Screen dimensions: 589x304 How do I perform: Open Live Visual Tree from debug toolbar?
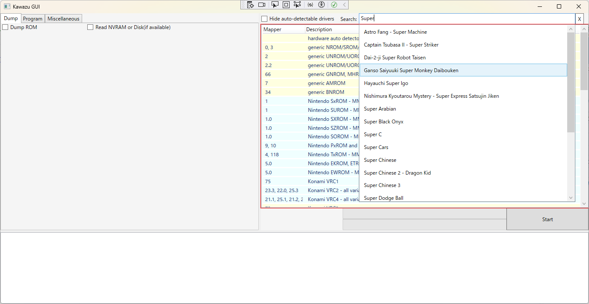(x=251, y=5)
